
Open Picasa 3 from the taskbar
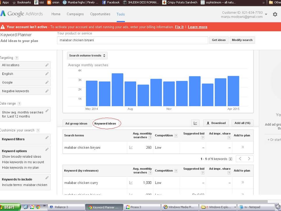click(142, 207)
